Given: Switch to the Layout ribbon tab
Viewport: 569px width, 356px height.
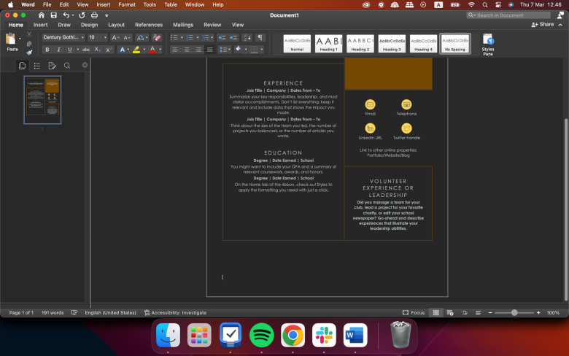Looking at the screenshot, I should click(x=117, y=25).
